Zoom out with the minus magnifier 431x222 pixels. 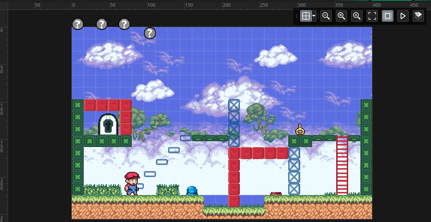(326, 16)
